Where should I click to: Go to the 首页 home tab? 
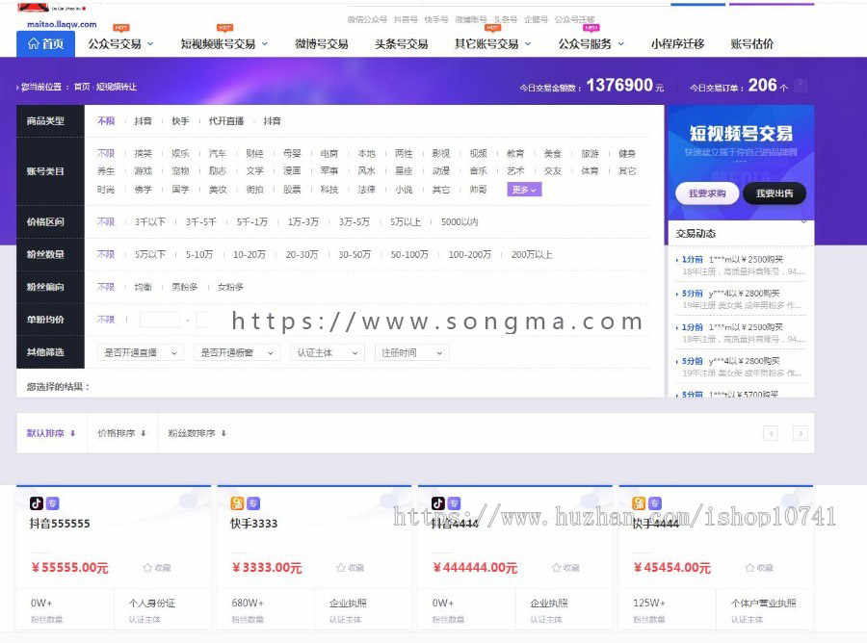click(45, 43)
